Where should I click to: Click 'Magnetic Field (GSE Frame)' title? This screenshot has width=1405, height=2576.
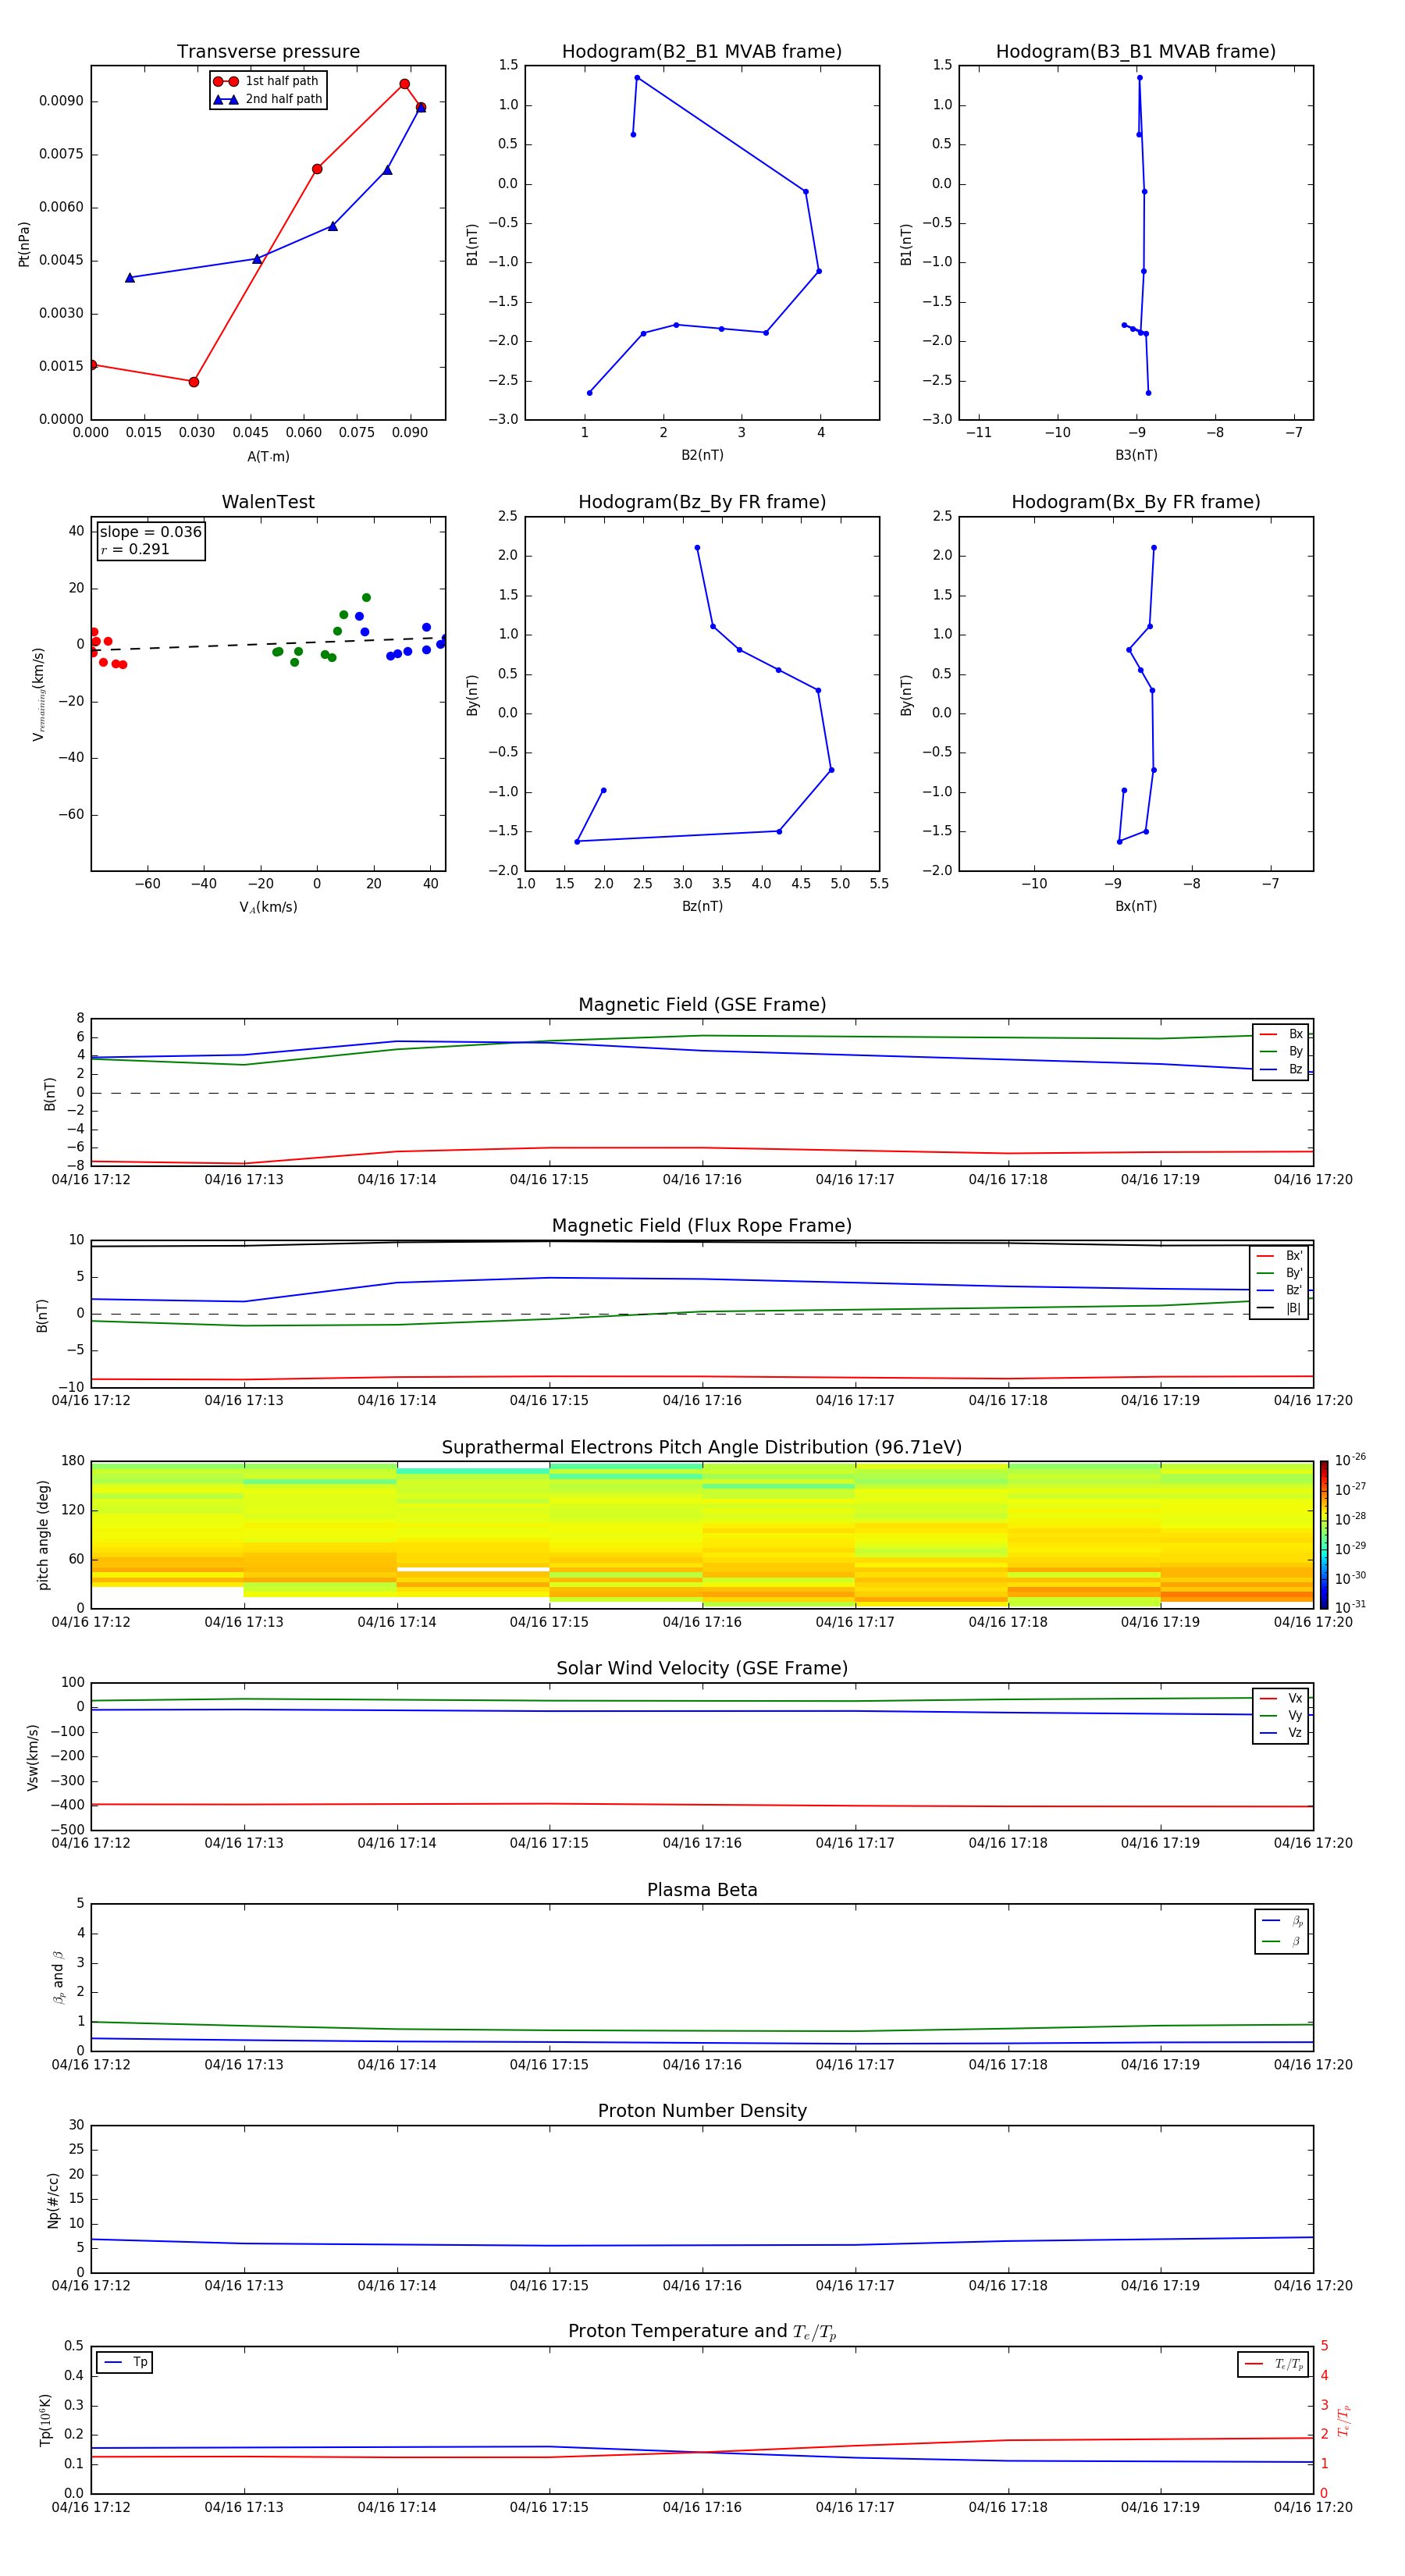pyautogui.click(x=702, y=1005)
